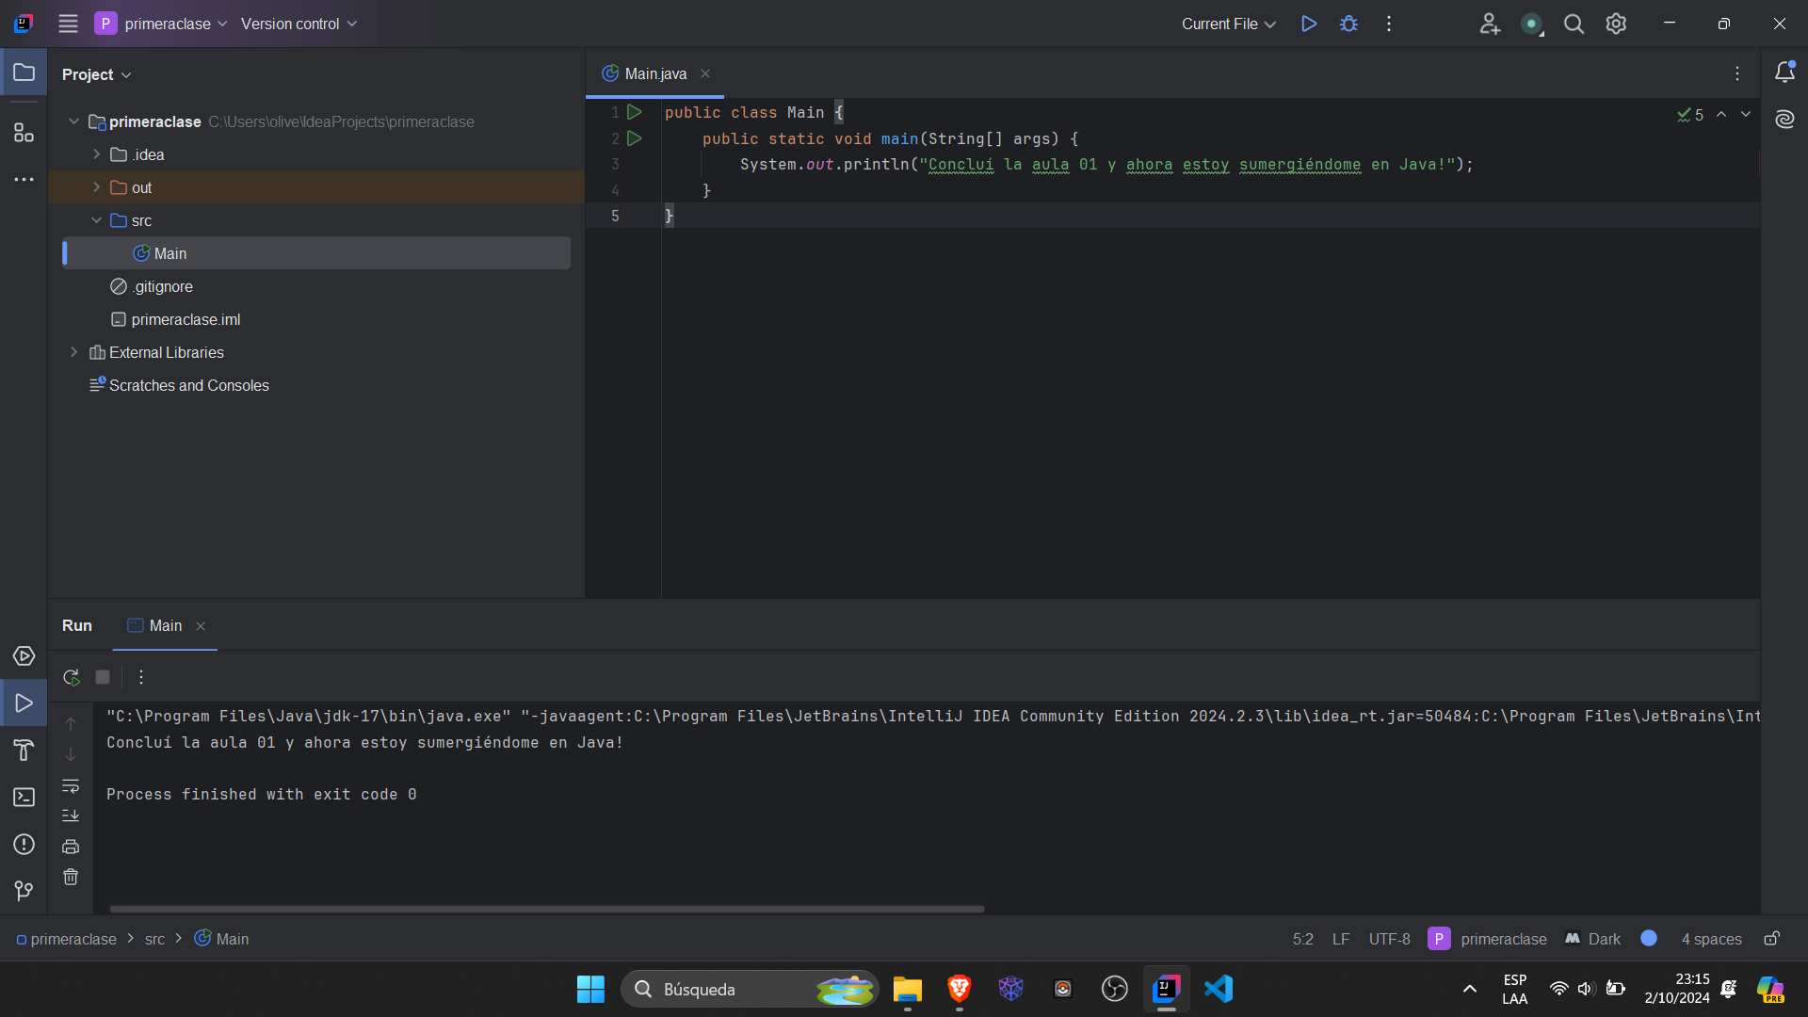Screen dimensions: 1808x1017
Task: Toggle the checkmark indicator next to line 1
Action: pos(1683,113)
